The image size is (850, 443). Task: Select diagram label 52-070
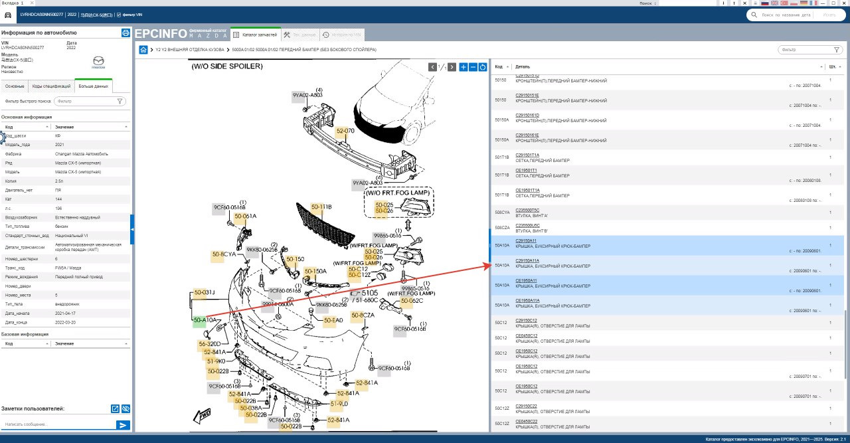[345, 132]
